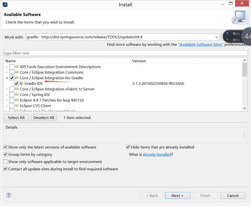
Task: Select Eclipse 4.4.1 Patches for bug 445122 row
Action: click(52, 100)
